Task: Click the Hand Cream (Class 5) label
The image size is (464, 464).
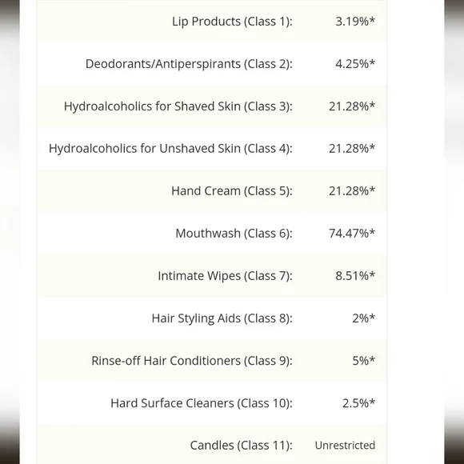Action: tap(232, 191)
